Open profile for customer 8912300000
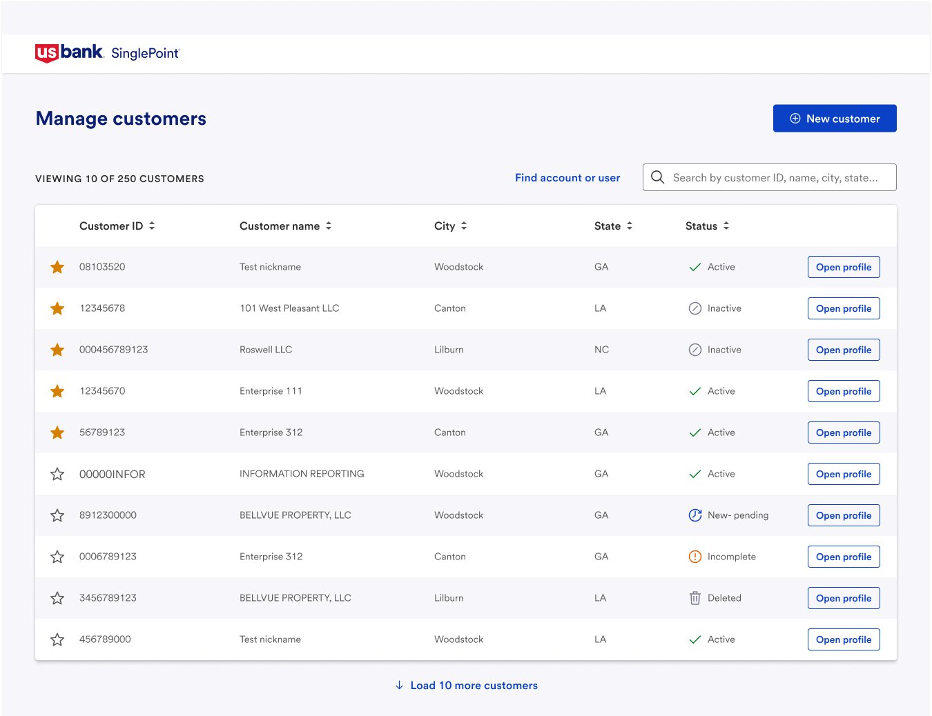Screen dimensions: 932x716 pyautogui.click(x=844, y=515)
